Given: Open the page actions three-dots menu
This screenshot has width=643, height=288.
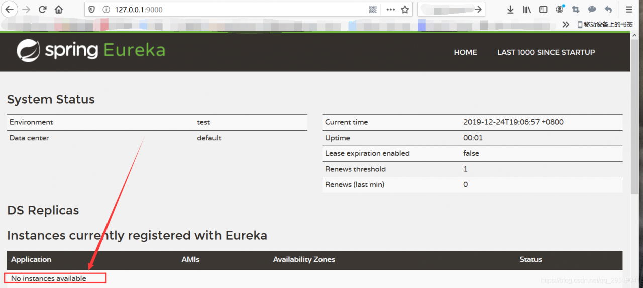Looking at the screenshot, I should click(x=390, y=10).
